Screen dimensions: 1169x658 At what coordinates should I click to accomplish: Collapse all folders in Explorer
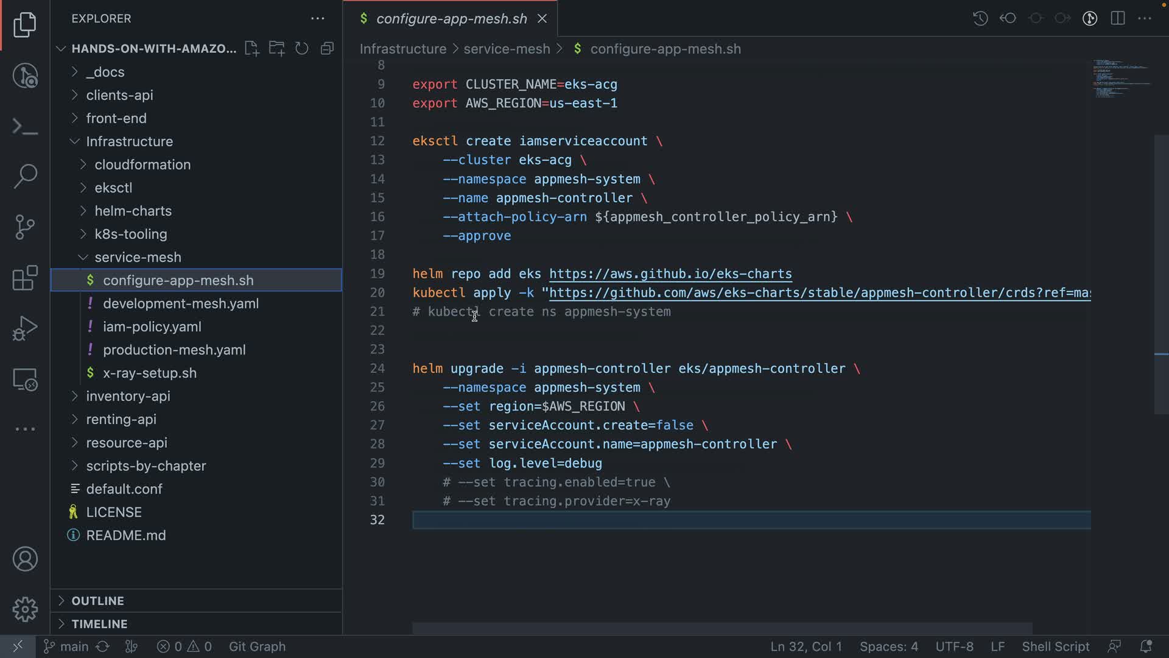tap(328, 49)
